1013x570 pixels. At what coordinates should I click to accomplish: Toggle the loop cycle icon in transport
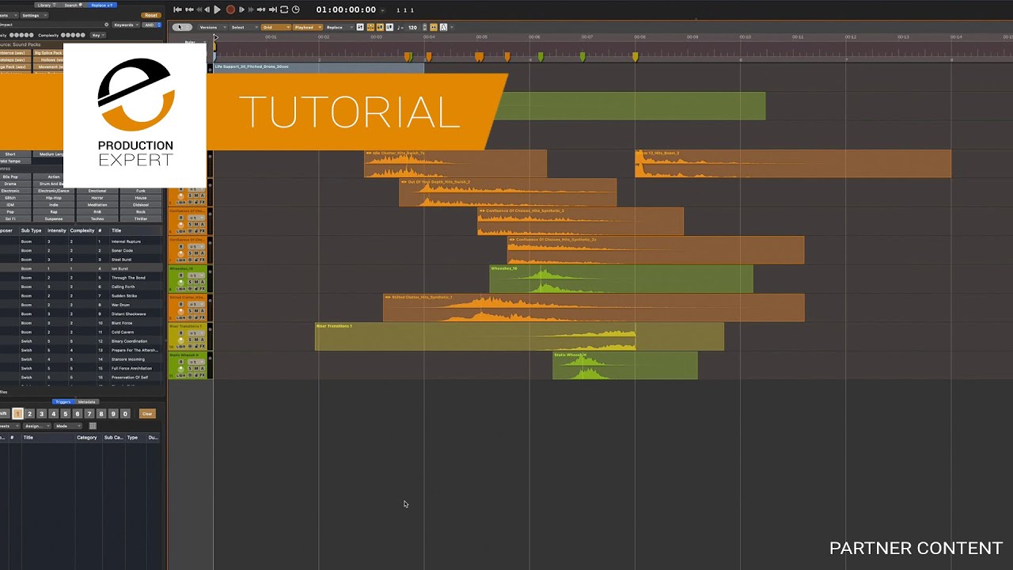(284, 9)
